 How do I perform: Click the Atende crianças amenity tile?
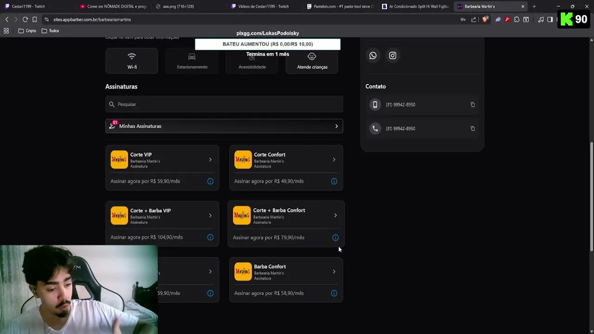point(312,61)
